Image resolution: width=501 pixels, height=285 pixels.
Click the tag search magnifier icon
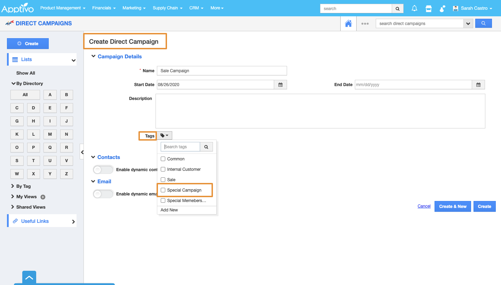206,147
